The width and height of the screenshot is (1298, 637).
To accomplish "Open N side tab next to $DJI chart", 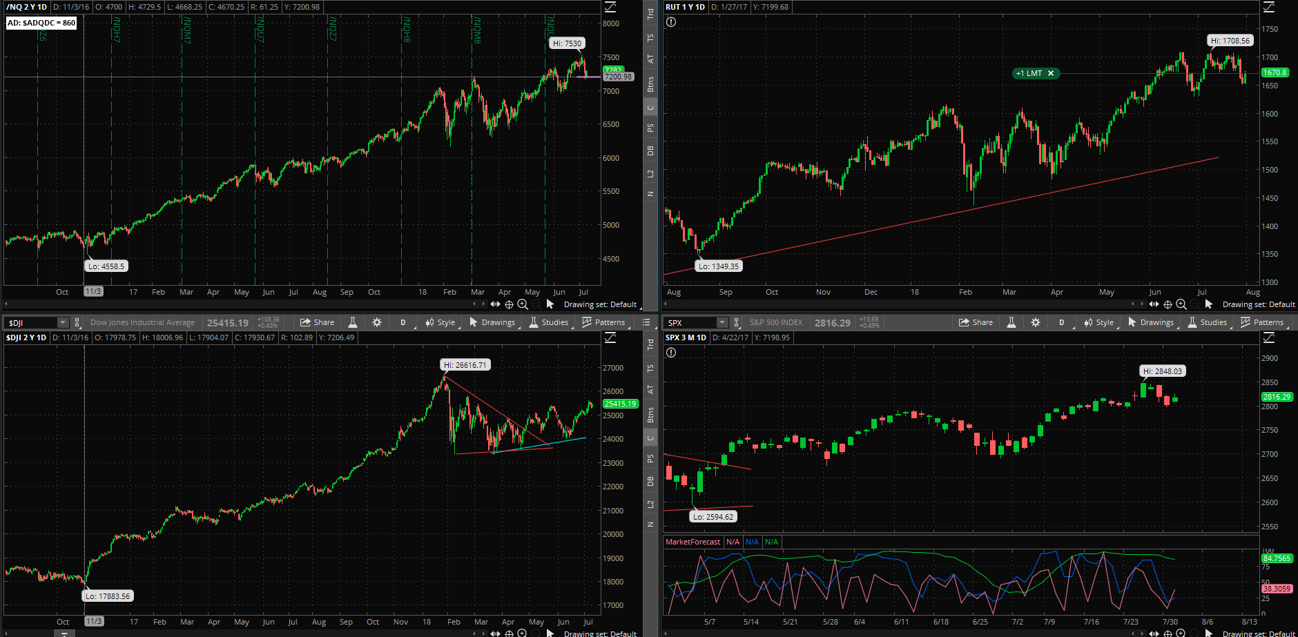I will [650, 525].
